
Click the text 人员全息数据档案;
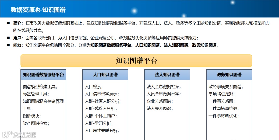[x=164, y=94]
